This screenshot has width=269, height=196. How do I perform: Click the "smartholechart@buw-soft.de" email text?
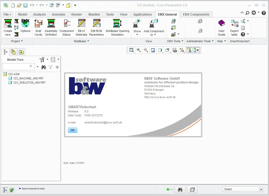[x=103, y=123]
